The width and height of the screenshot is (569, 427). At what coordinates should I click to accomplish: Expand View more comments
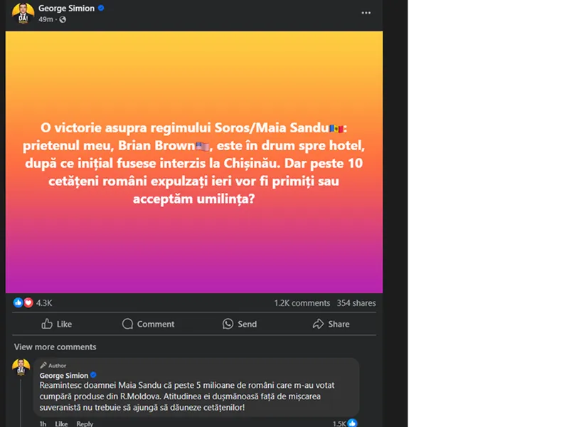tap(55, 347)
